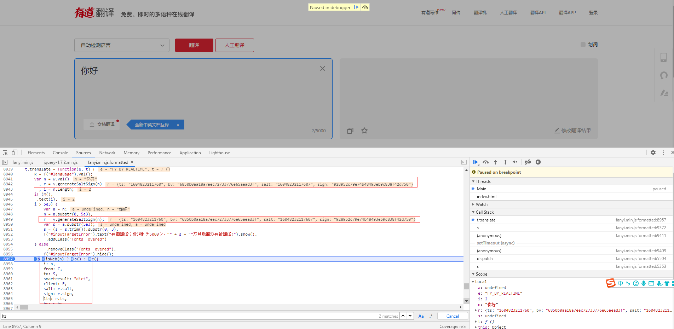Deactivate breakpoints icon

point(528,162)
